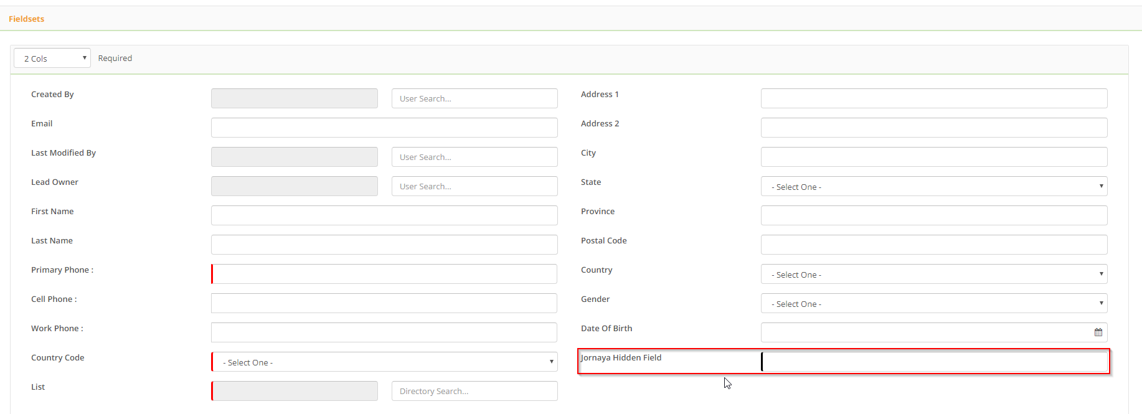Click the Country label
This screenshot has width=1142, height=414.
(x=597, y=270)
